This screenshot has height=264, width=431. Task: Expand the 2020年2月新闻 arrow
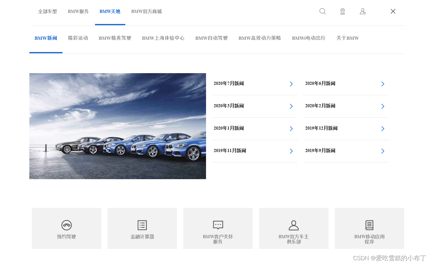[x=383, y=106]
